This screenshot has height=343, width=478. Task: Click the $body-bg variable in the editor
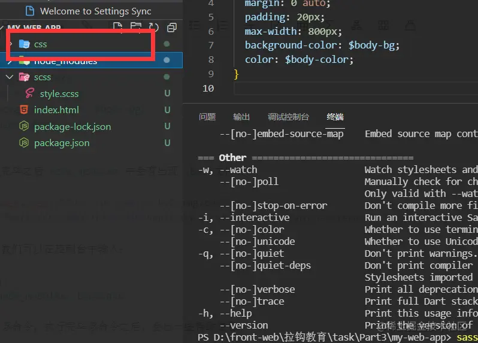click(x=371, y=45)
